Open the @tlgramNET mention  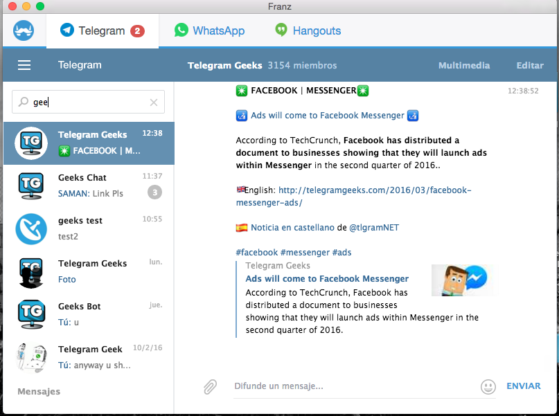(x=374, y=228)
